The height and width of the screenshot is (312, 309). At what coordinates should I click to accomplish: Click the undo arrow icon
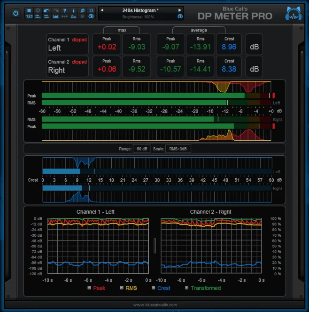pyautogui.click(x=47, y=10)
